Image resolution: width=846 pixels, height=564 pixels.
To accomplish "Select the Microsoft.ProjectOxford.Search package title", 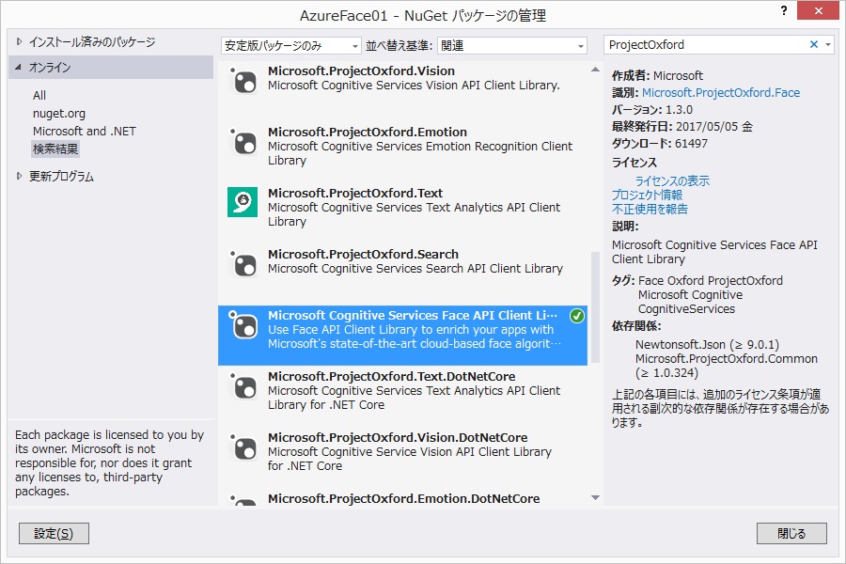I will point(363,254).
